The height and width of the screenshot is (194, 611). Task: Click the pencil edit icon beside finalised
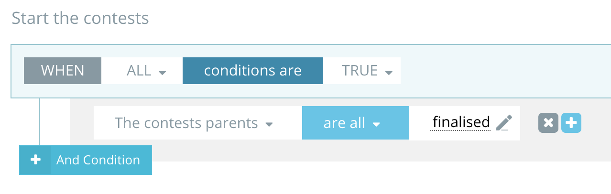(x=503, y=123)
